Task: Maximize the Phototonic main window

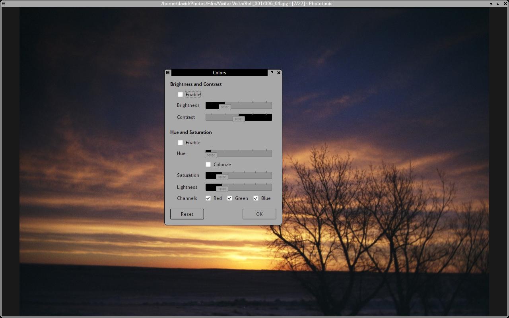Action: click(498, 4)
